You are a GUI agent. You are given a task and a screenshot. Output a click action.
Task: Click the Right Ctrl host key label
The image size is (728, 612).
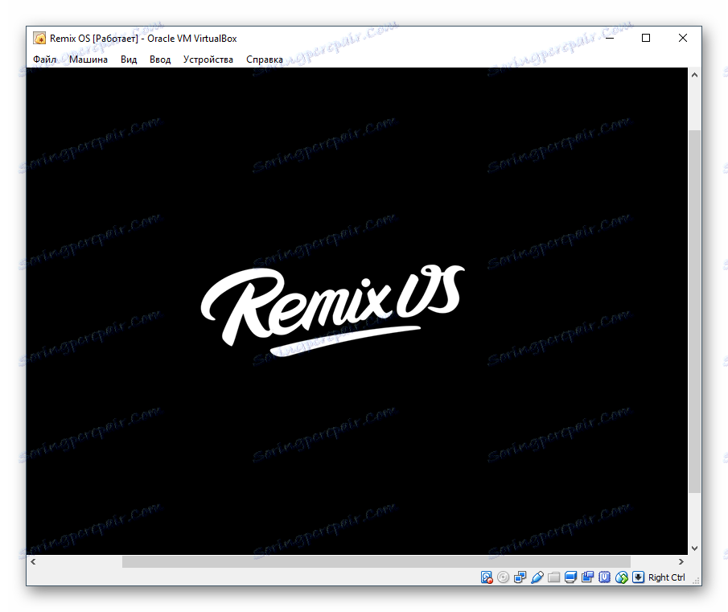666,577
